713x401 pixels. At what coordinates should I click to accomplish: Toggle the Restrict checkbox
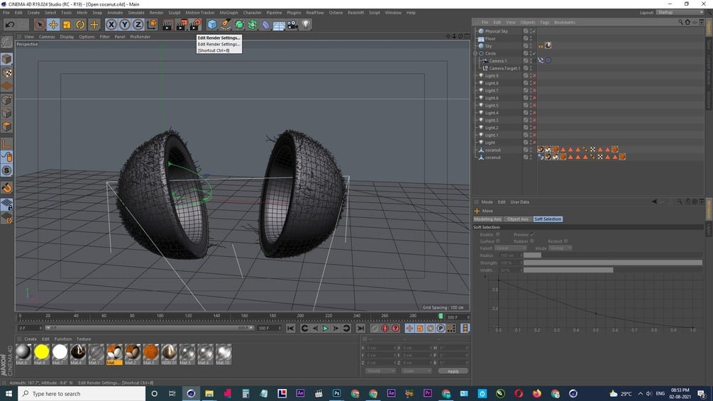click(565, 241)
